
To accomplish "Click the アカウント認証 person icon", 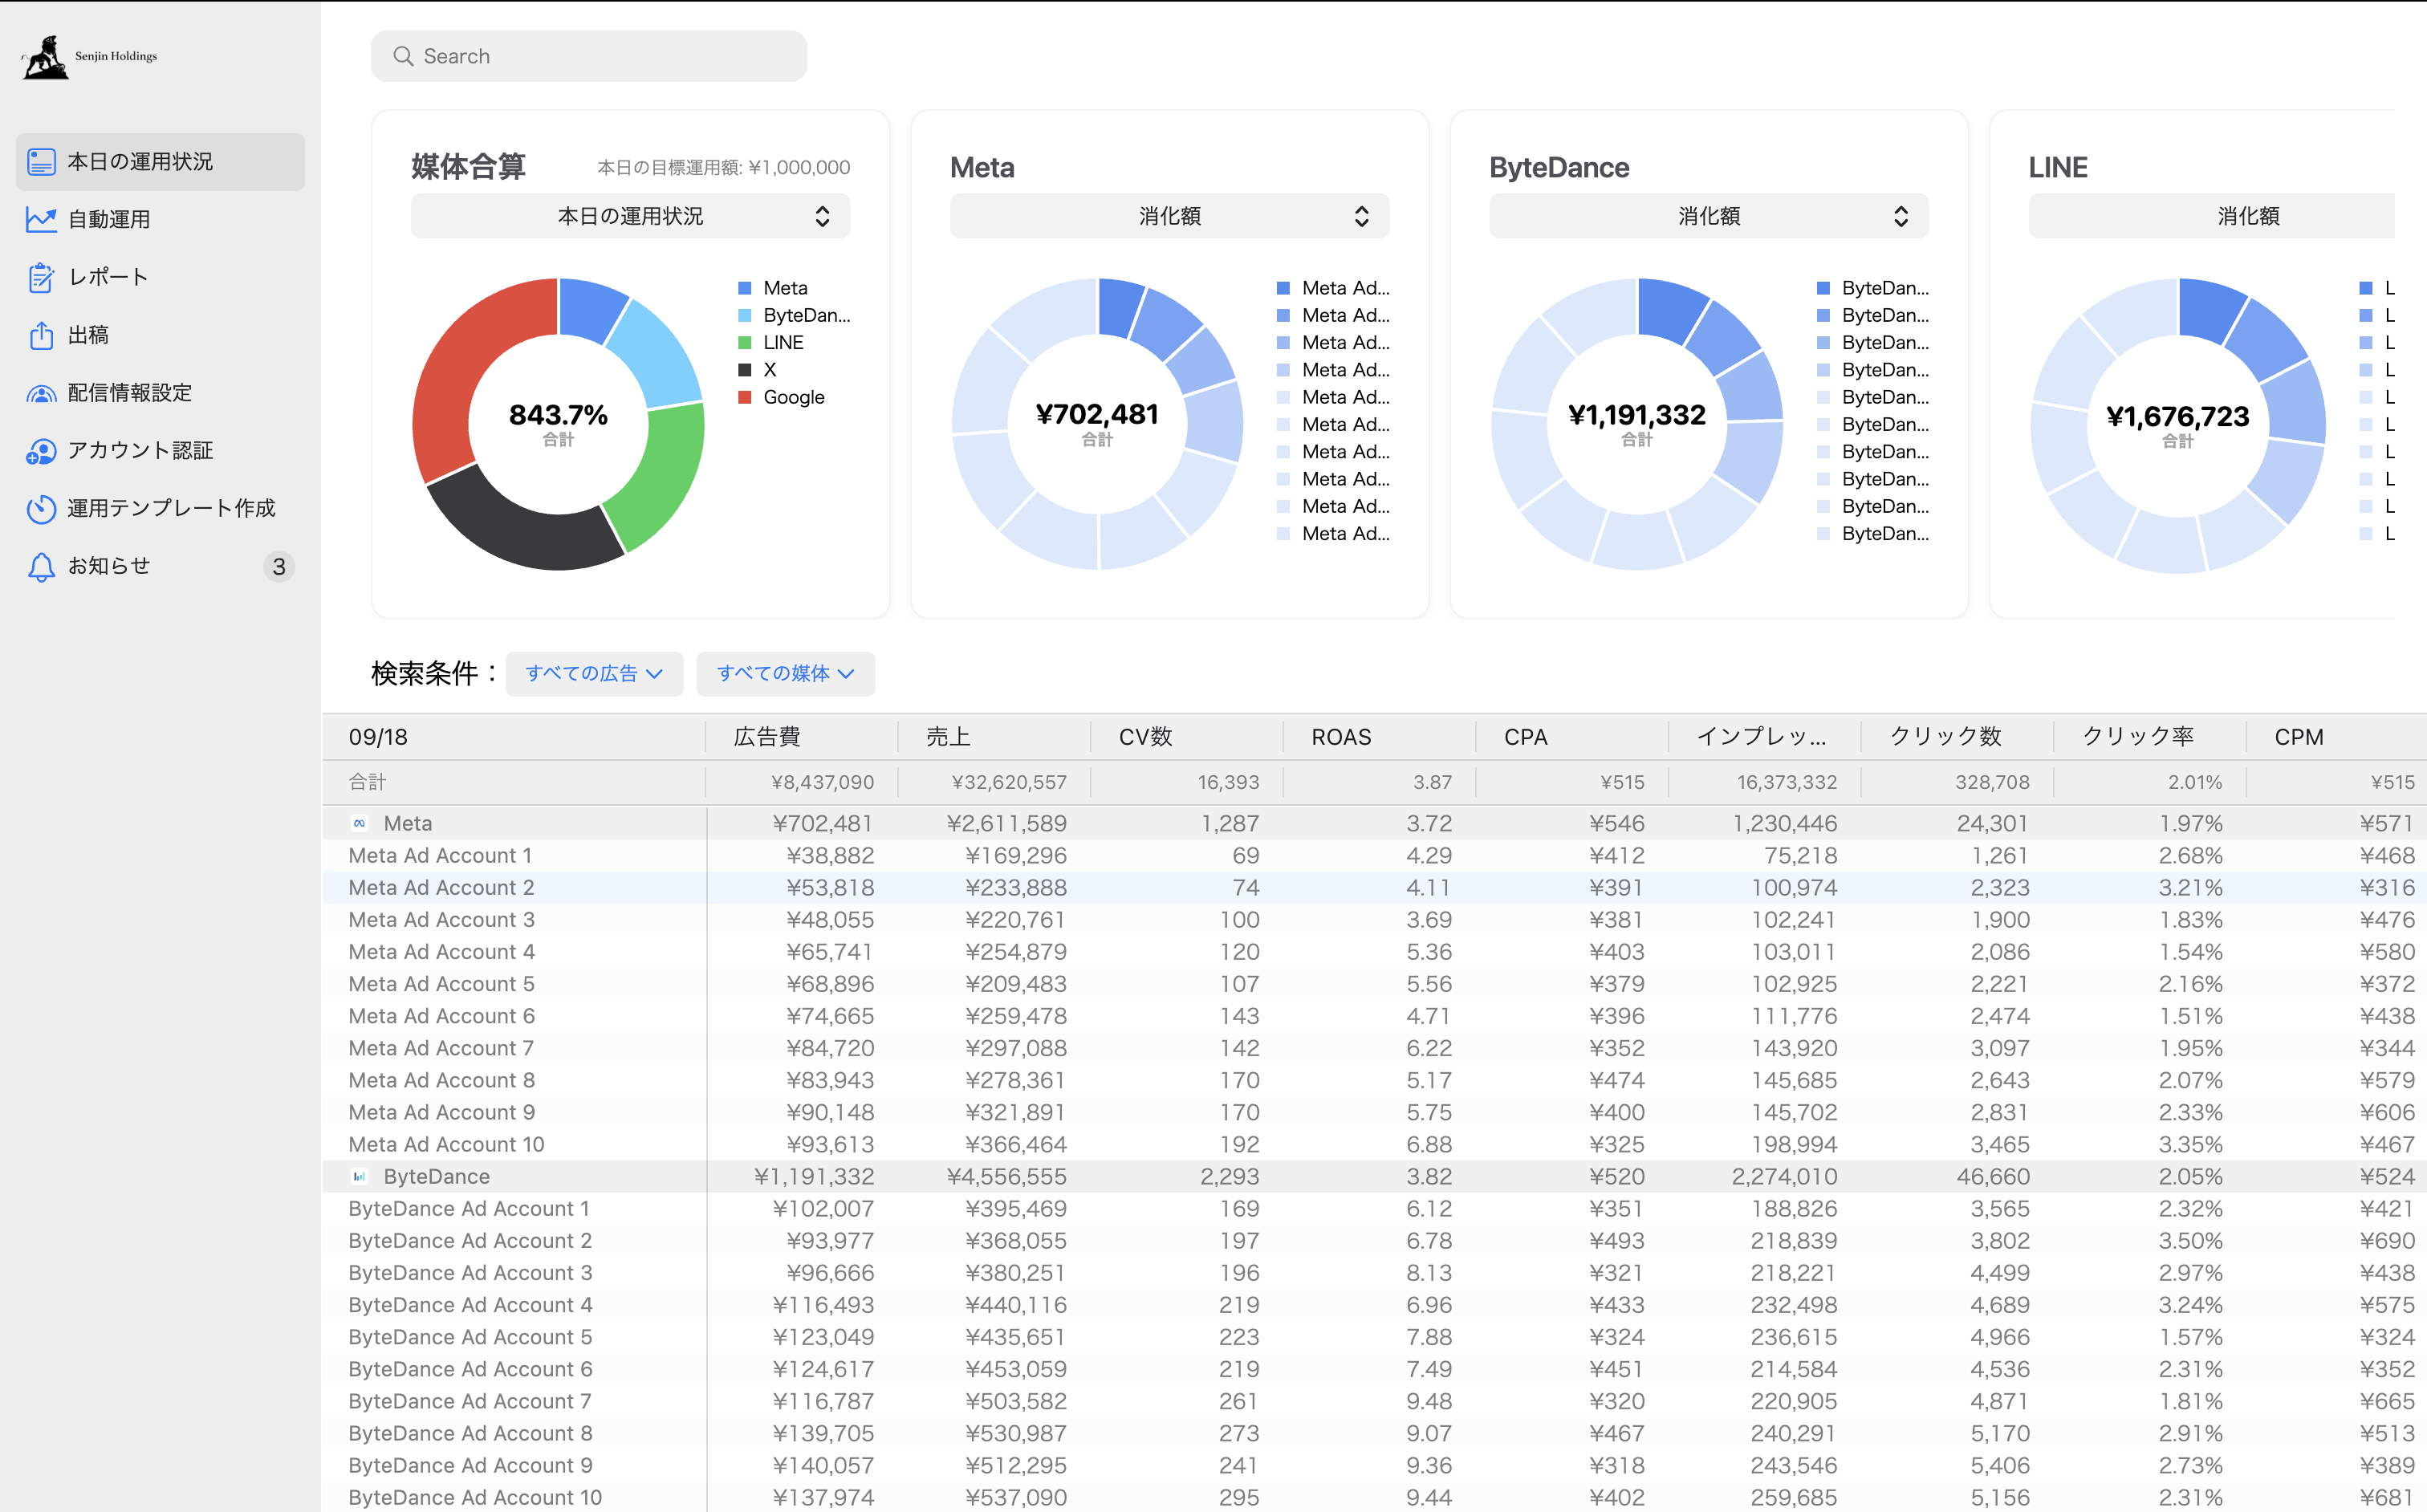I will (41, 451).
